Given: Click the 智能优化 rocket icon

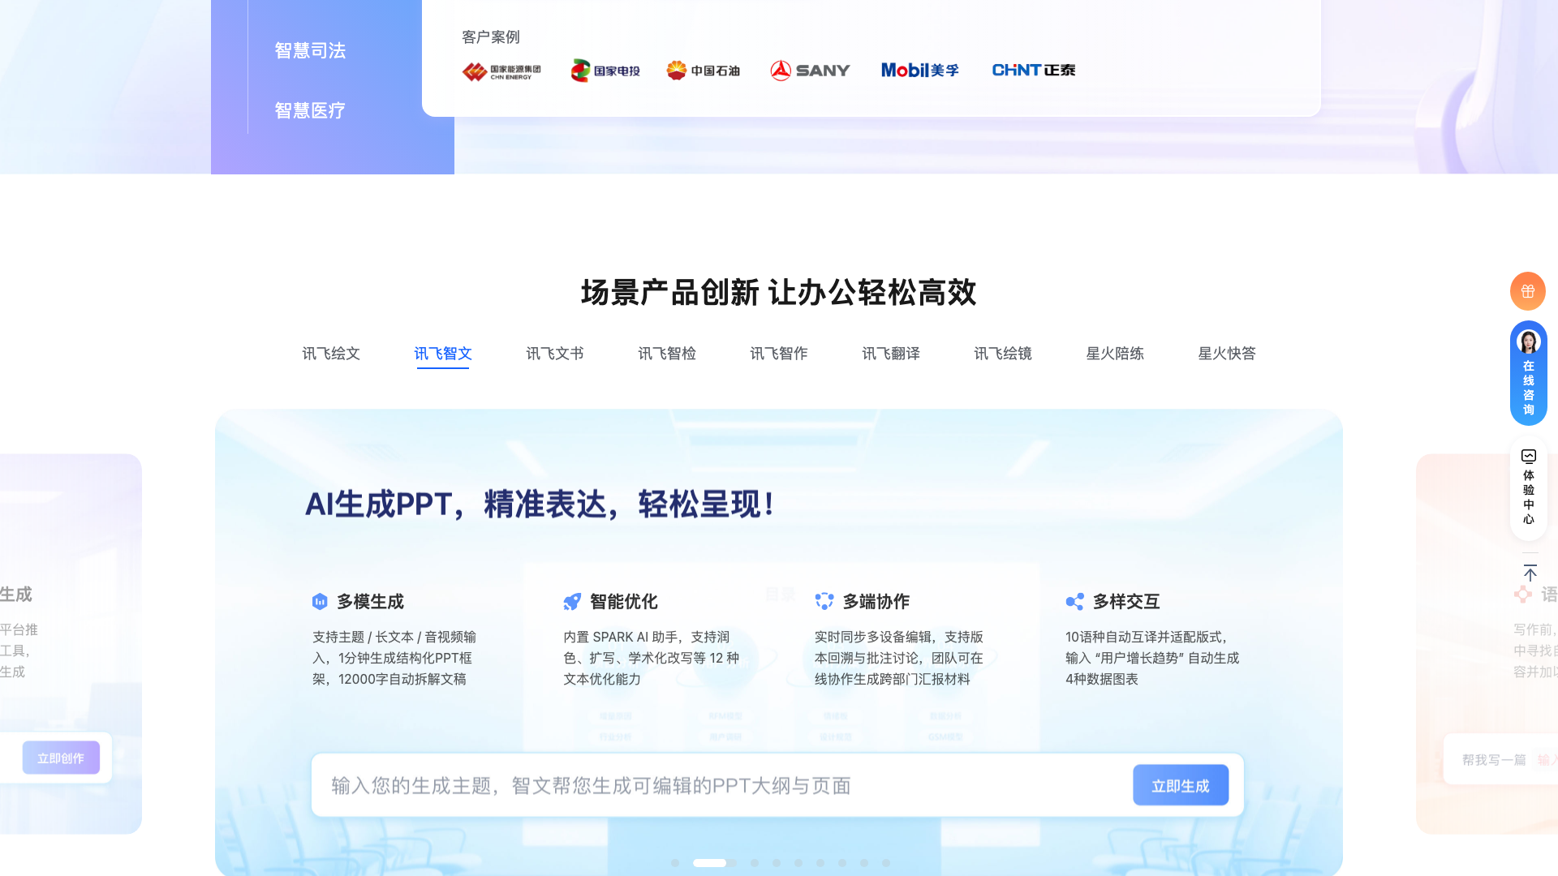Looking at the screenshot, I should point(572,601).
